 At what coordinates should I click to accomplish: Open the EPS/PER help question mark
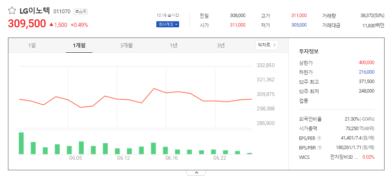point(319,138)
